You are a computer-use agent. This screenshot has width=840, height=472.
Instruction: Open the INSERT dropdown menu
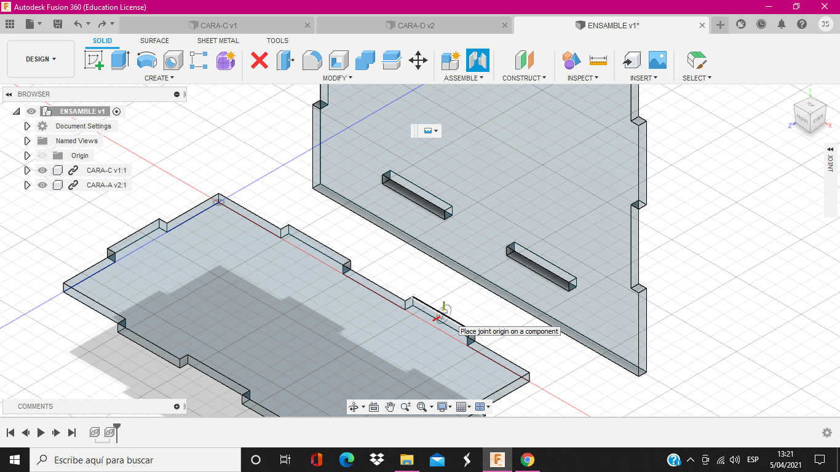click(x=644, y=78)
